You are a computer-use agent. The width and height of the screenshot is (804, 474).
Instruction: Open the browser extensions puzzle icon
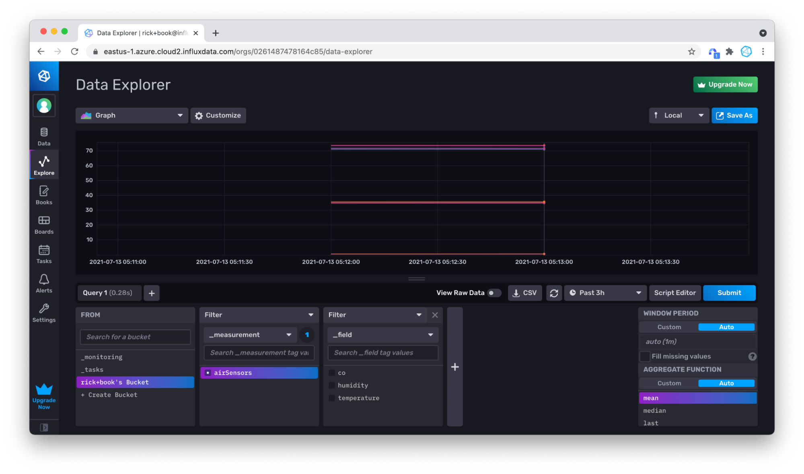pyautogui.click(x=729, y=52)
